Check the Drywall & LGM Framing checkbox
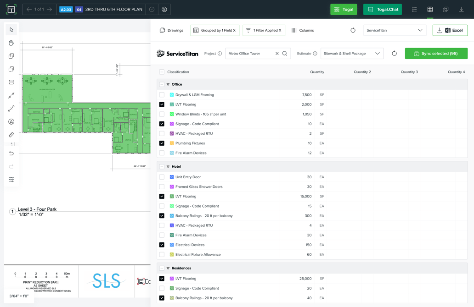This screenshot has height=307, width=474. tap(162, 94)
